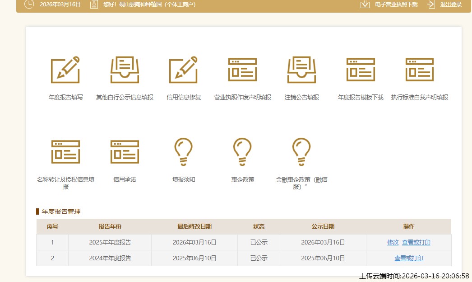Viewport: 472px width, 282px height.
Task: Open 年度报告填写 pencil icon
Action: 65,70
